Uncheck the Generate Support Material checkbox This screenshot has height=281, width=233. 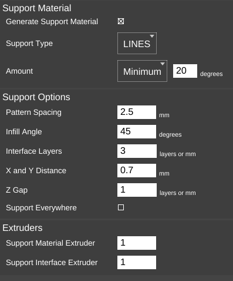(121, 21)
